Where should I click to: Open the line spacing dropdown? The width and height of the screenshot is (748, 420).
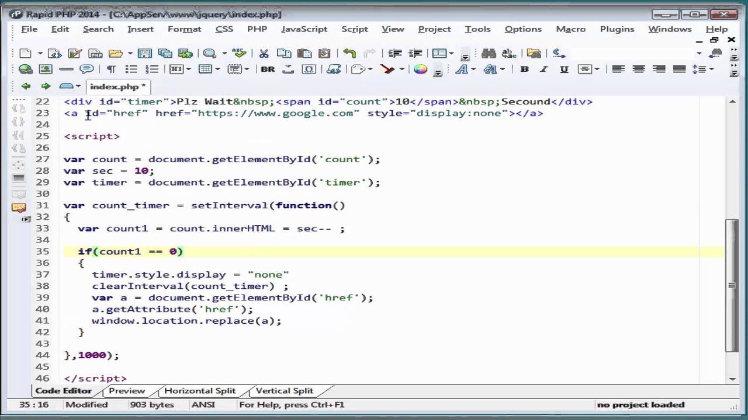tap(711, 69)
